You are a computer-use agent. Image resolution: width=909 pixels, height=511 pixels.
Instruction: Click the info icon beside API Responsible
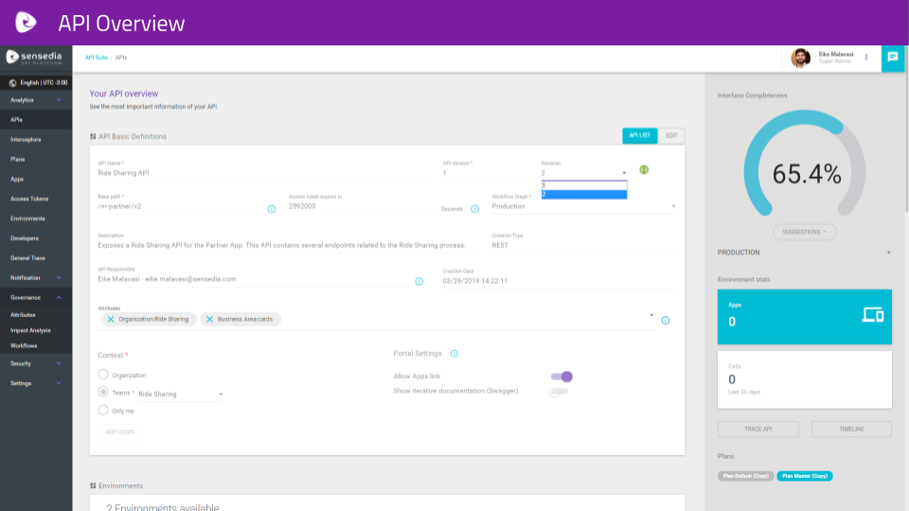click(419, 282)
